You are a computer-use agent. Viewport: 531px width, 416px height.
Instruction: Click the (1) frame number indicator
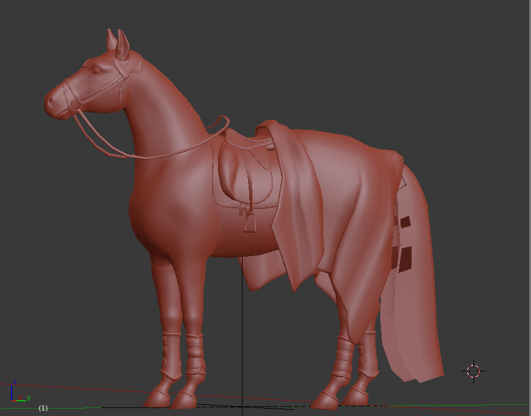coord(43,408)
